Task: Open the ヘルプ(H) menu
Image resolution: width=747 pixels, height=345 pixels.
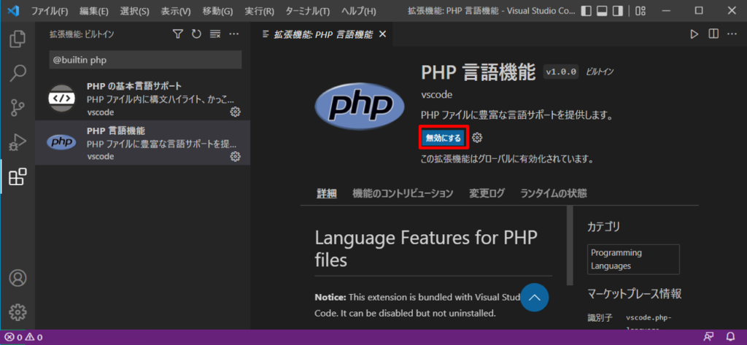Action: pos(359,10)
